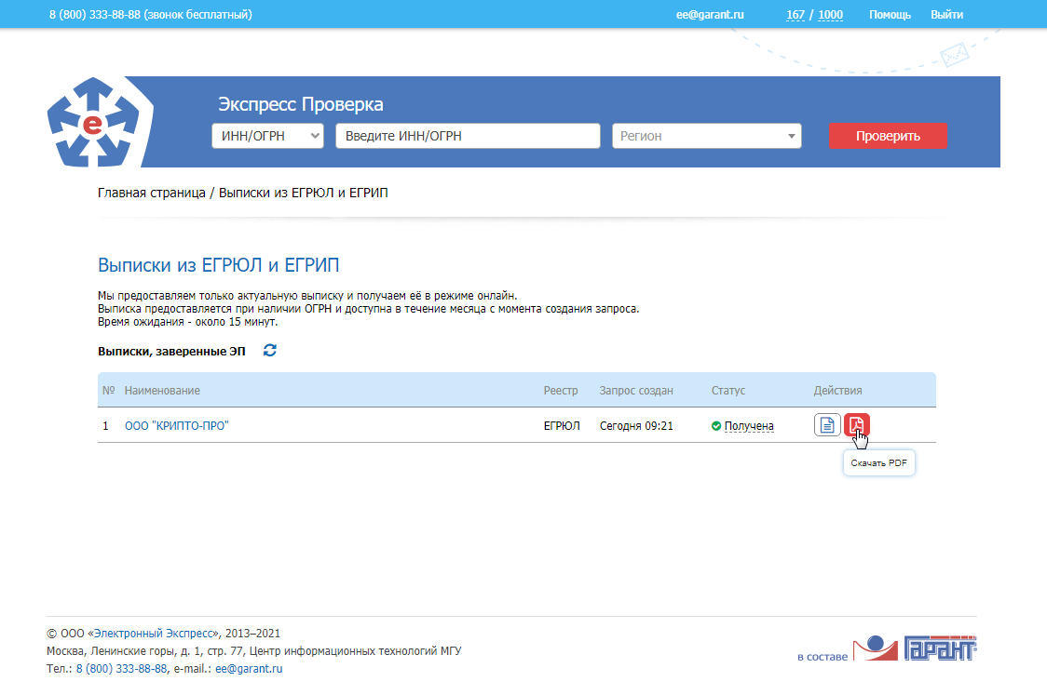Click ee@garant.ru email link in footer

pyautogui.click(x=249, y=668)
